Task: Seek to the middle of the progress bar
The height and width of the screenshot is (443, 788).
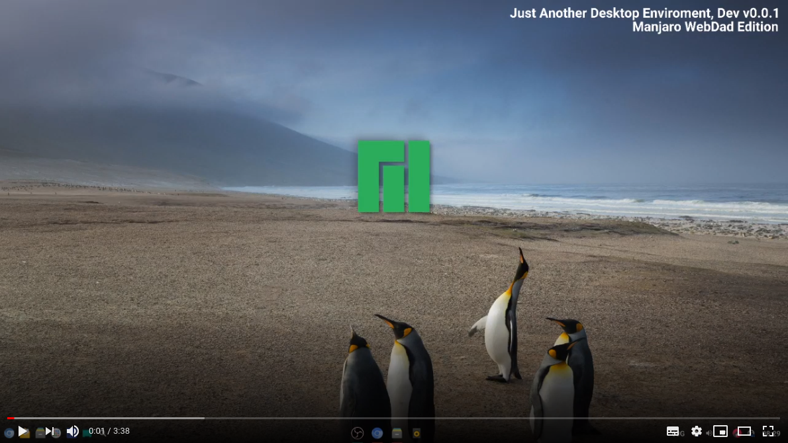Action: 394,418
